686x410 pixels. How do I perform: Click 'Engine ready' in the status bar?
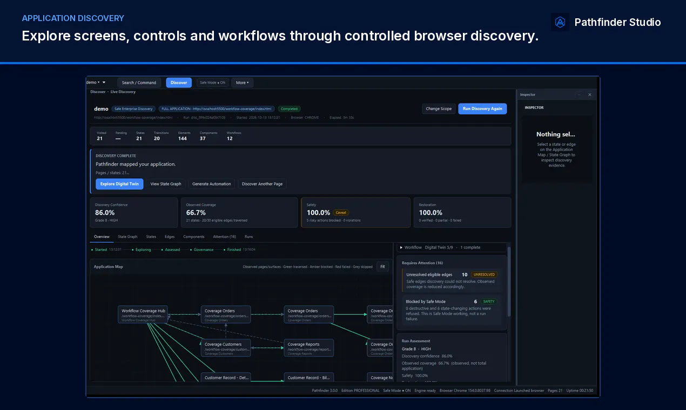click(x=426, y=391)
